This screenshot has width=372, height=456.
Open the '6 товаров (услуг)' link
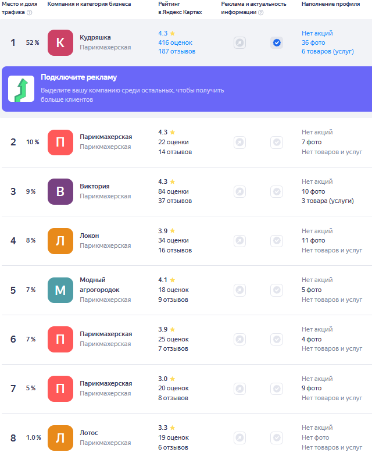click(x=328, y=51)
